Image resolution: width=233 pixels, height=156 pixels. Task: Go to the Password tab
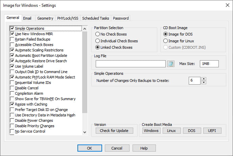tap(121, 18)
